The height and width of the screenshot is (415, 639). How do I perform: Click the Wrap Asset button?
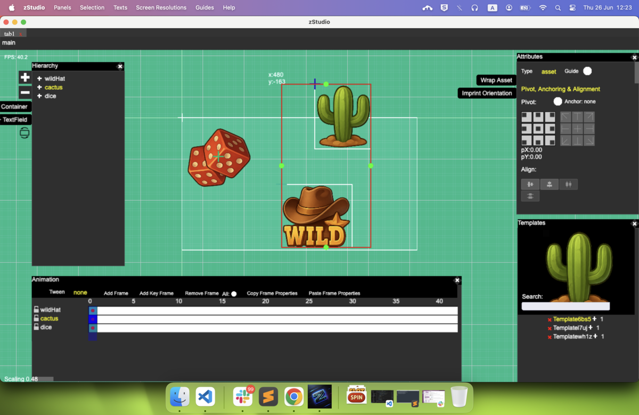[496, 80]
